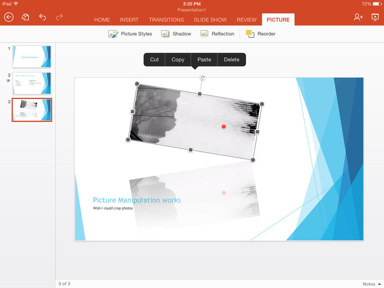This screenshot has width=384, height=288.
Task: Select slide 1 thumbnail
Action: click(x=32, y=57)
